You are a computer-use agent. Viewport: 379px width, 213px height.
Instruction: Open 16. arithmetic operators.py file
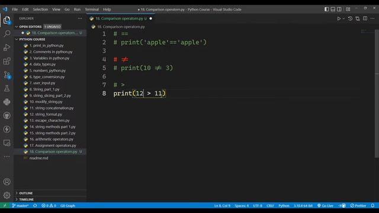[52, 139]
